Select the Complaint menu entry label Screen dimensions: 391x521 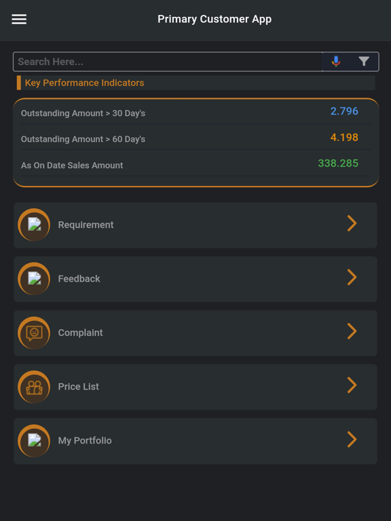click(x=81, y=332)
